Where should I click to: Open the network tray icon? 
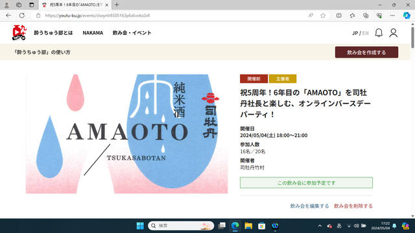(x=349, y=226)
